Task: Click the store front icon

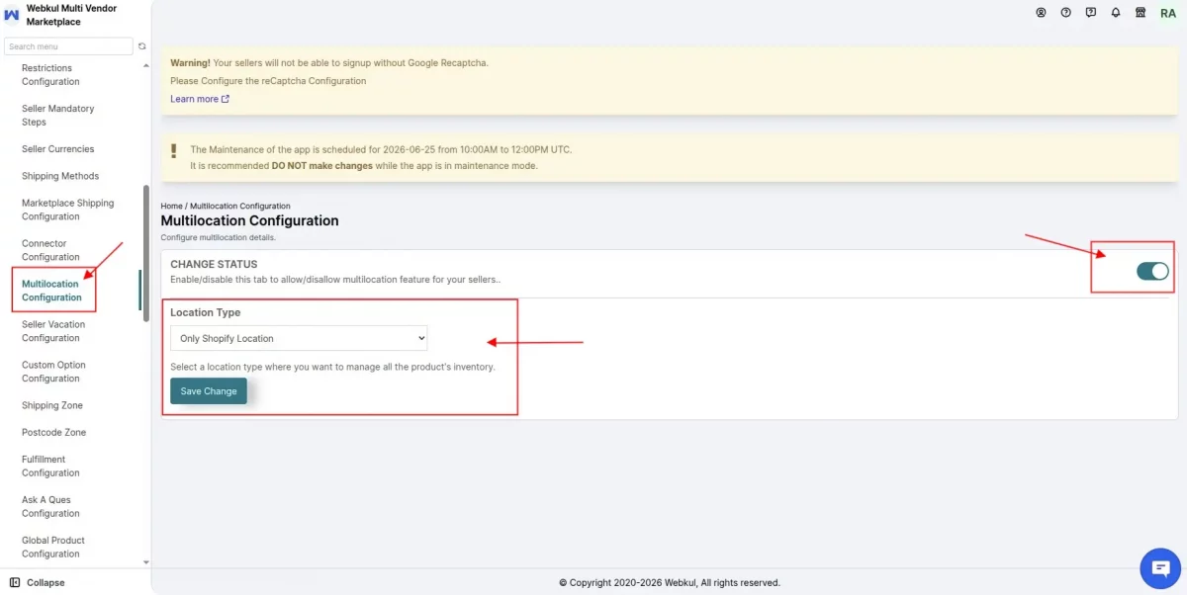Action: [1141, 13]
